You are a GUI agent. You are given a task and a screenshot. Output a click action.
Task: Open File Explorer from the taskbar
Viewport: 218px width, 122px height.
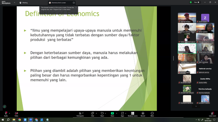click(14, 120)
